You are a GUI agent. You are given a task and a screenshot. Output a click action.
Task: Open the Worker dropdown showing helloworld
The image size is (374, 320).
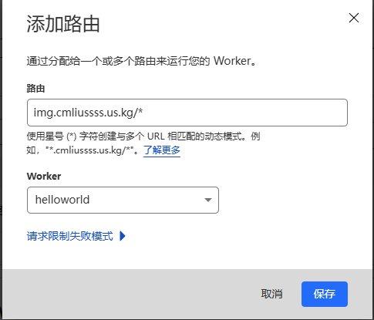point(123,200)
